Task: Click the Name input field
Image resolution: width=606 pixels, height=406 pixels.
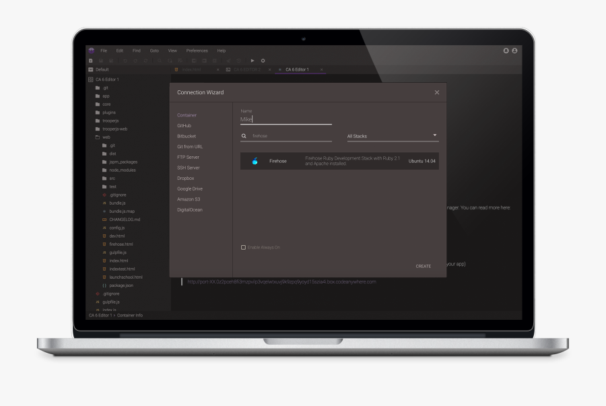Action: click(x=285, y=119)
